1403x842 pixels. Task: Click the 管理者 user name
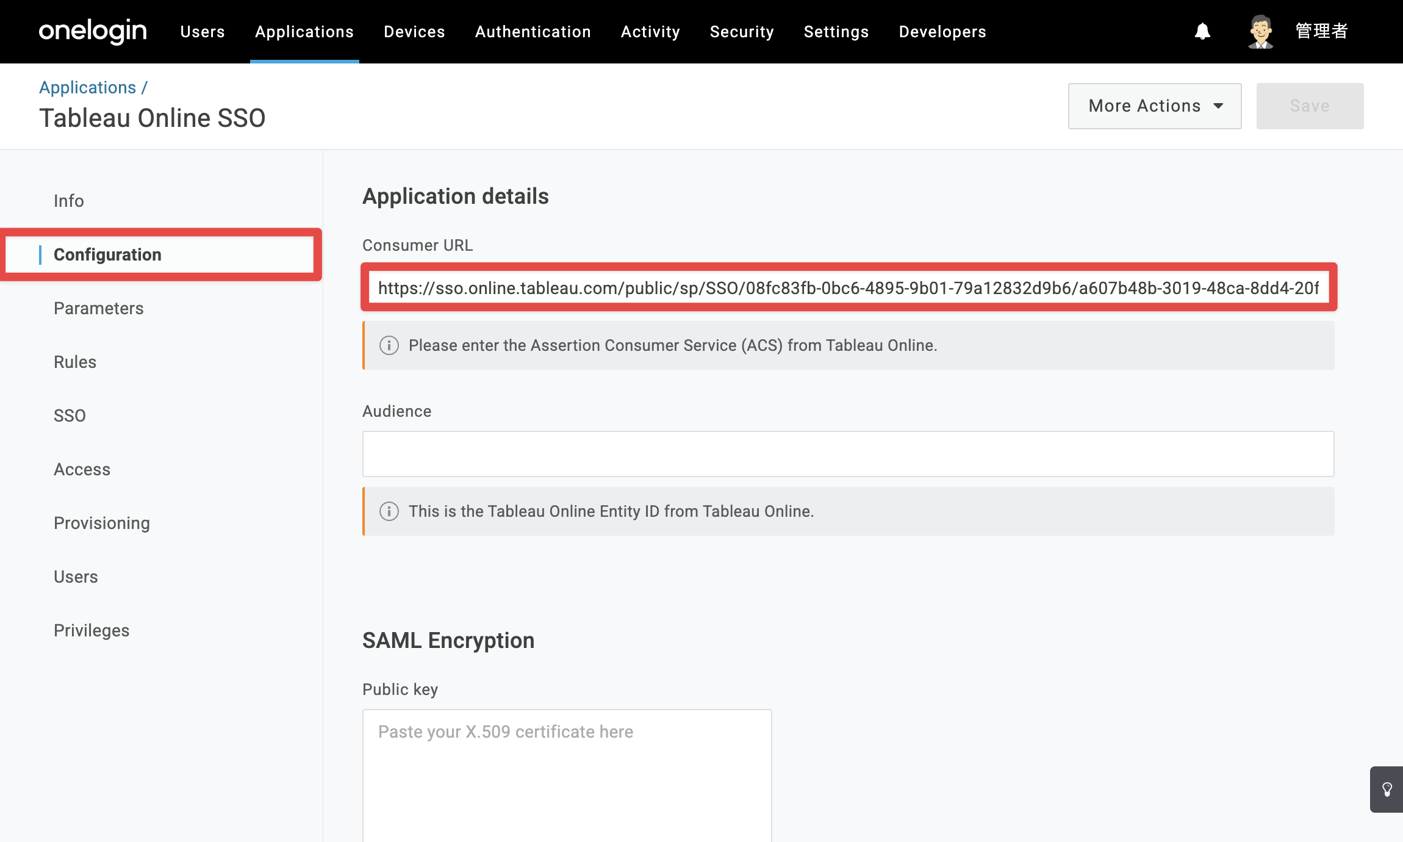(1322, 31)
